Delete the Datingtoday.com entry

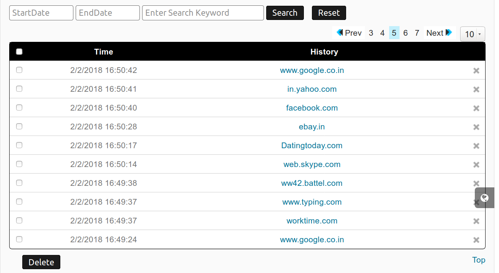(x=476, y=146)
